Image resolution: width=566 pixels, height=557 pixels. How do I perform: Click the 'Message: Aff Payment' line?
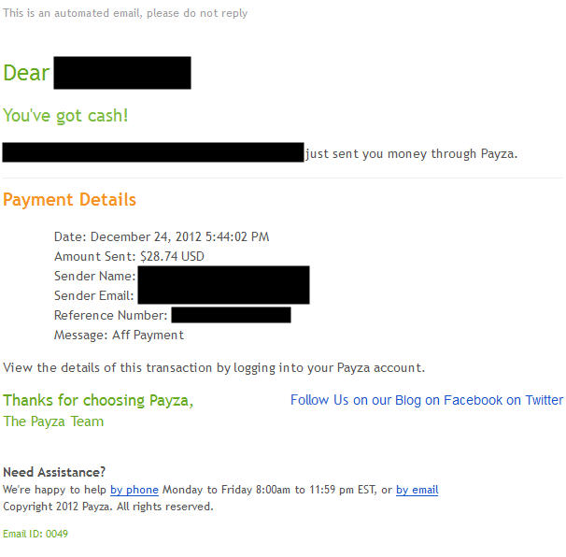(x=120, y=336)
